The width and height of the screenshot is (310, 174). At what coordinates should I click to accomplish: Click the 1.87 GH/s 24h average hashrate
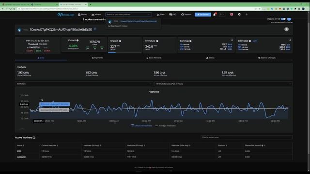coord(228,72)
